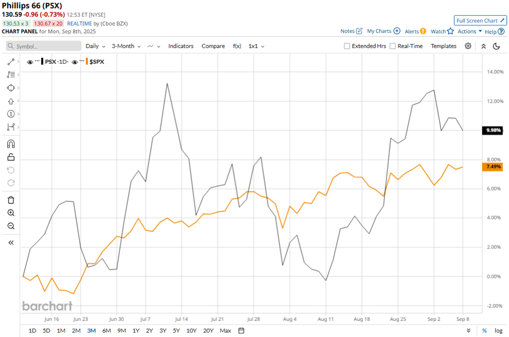Select the 1D time range
The image size is (509, 337).
point(32,331)
